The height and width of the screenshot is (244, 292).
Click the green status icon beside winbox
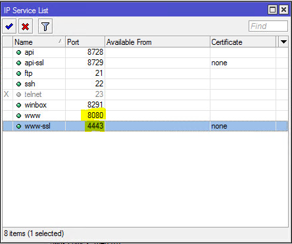coord(19,106)
